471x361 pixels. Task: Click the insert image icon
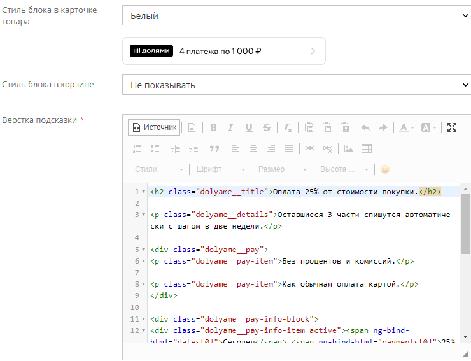(x=348, y=148)
